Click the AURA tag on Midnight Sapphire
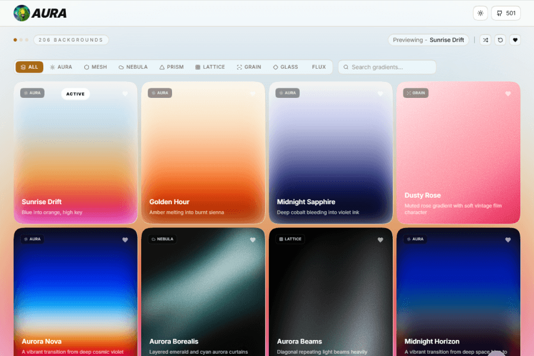 (x=287, y=93)
